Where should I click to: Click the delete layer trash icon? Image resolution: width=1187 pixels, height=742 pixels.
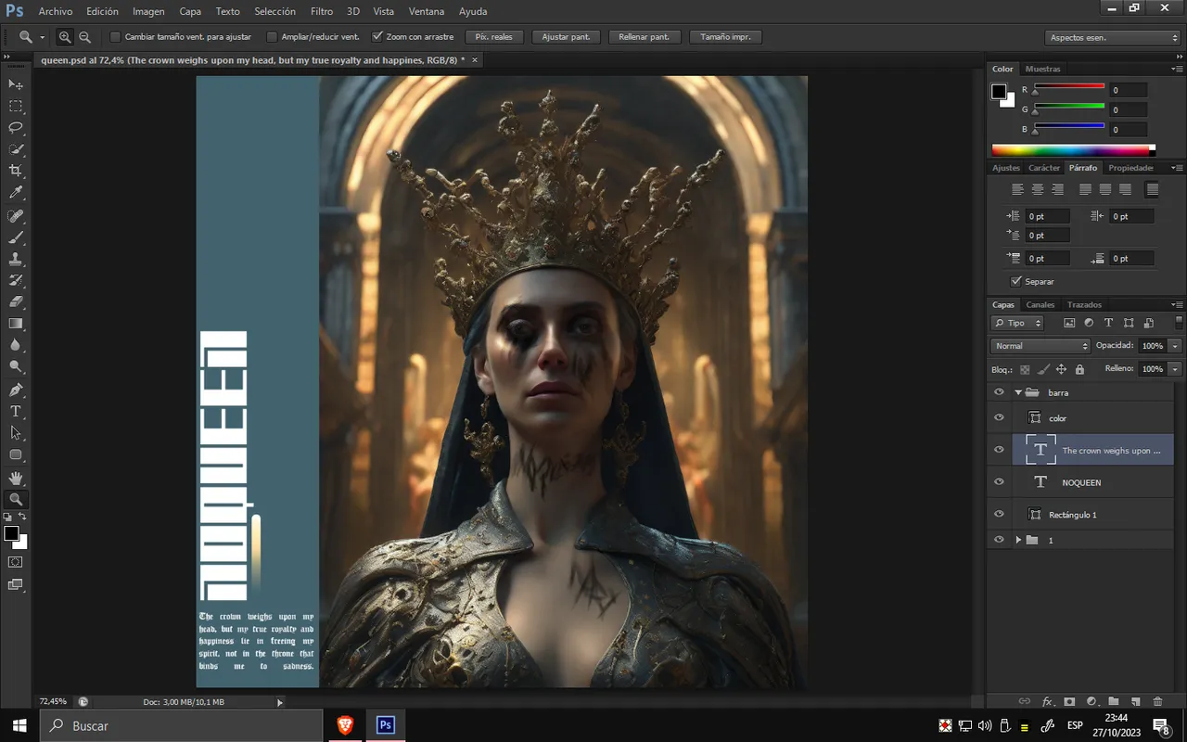pyautogui.click(x=1157, y=702)
